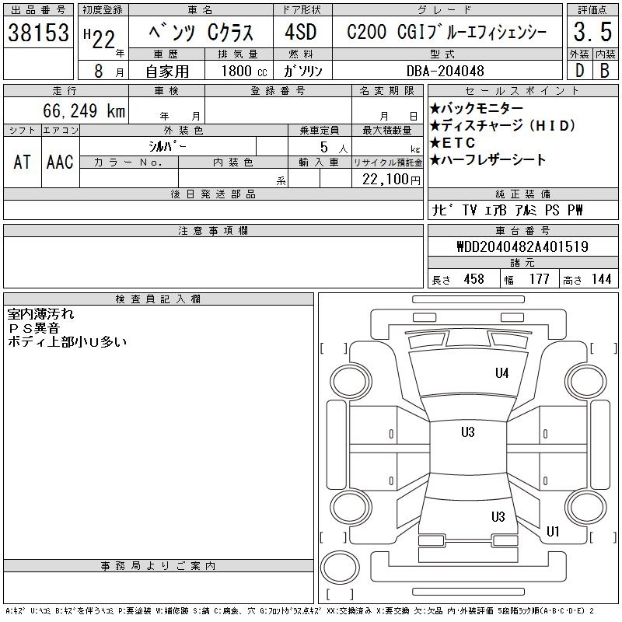Click the door type 4SD

click(301, 32)
